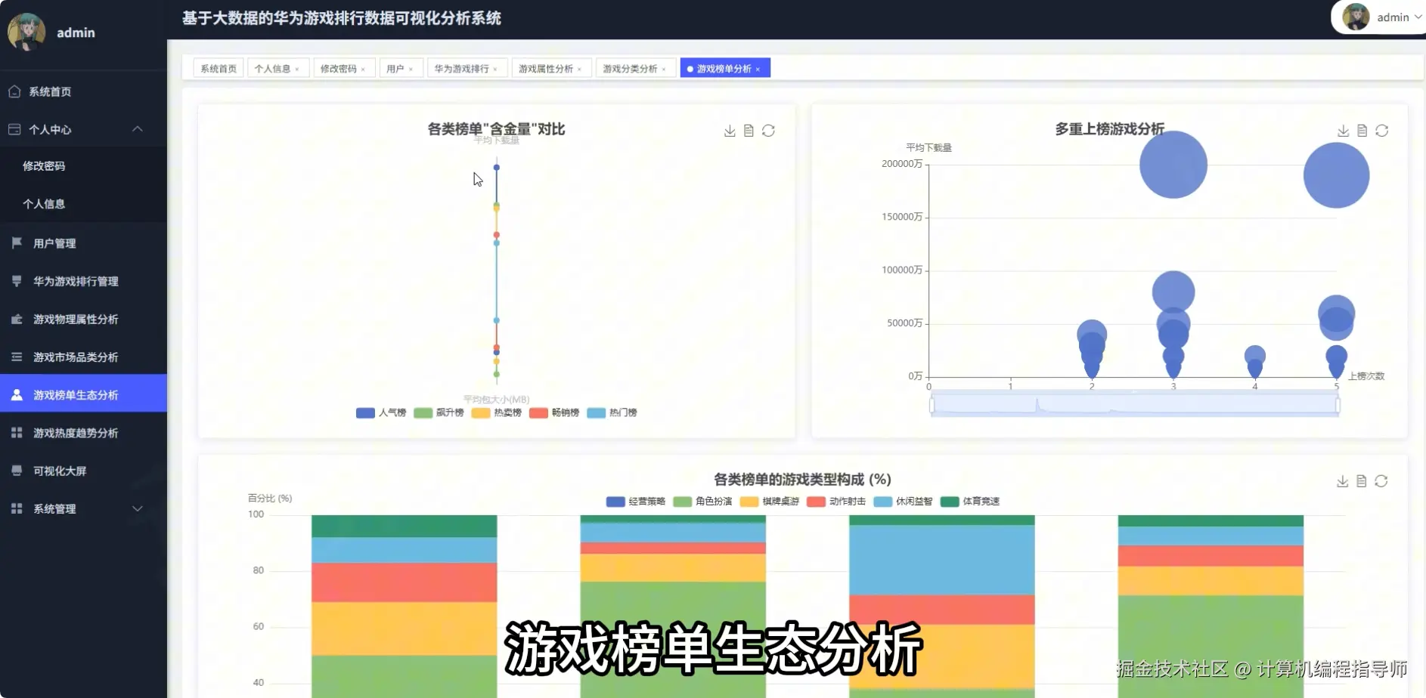Click the 游戏物理属性分析 sidebar icon
1426x698 pixels.
point(17,319)
